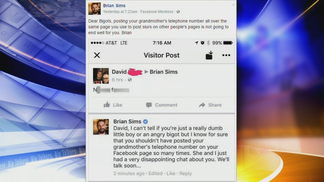Click the thumbs-up Like icon
The height and width of the screenshot is (182, 324).
click(x=107, y=105)
